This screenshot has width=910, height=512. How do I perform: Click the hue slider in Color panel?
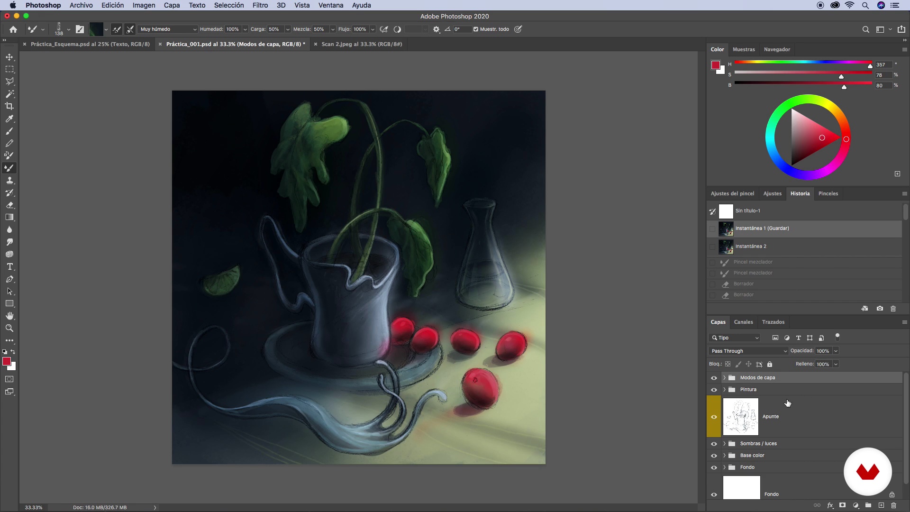[803, 62]
